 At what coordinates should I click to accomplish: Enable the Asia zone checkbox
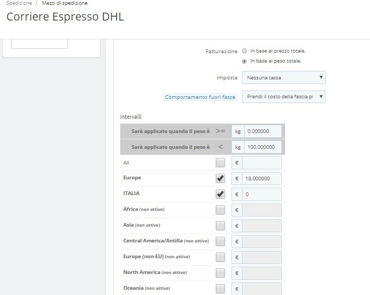pos(220,226)
